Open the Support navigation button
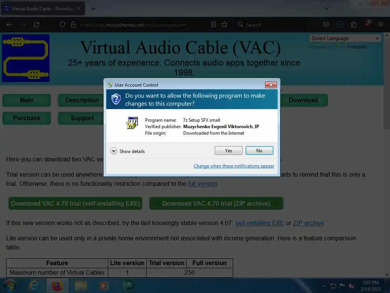The width and height of the screenshot is (390, 293). pos(81,118)
